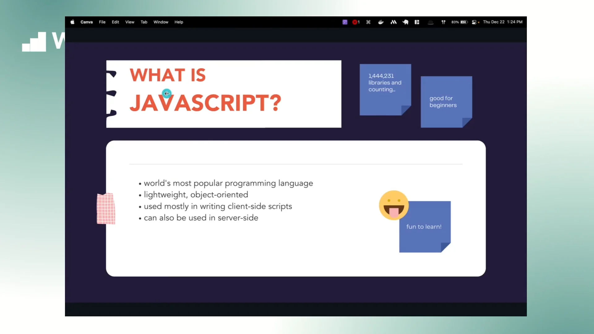594x334 pixels.
Task: Click the AirPods icon in the menu bar
Action: point(444,22)
